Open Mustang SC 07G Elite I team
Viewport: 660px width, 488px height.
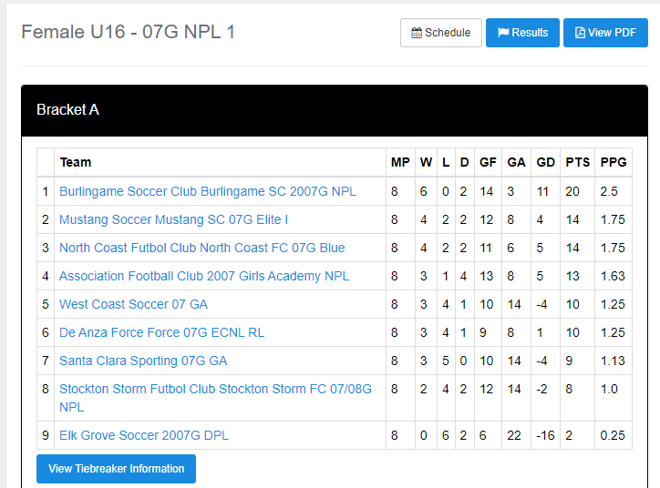[x=173, y=219]
